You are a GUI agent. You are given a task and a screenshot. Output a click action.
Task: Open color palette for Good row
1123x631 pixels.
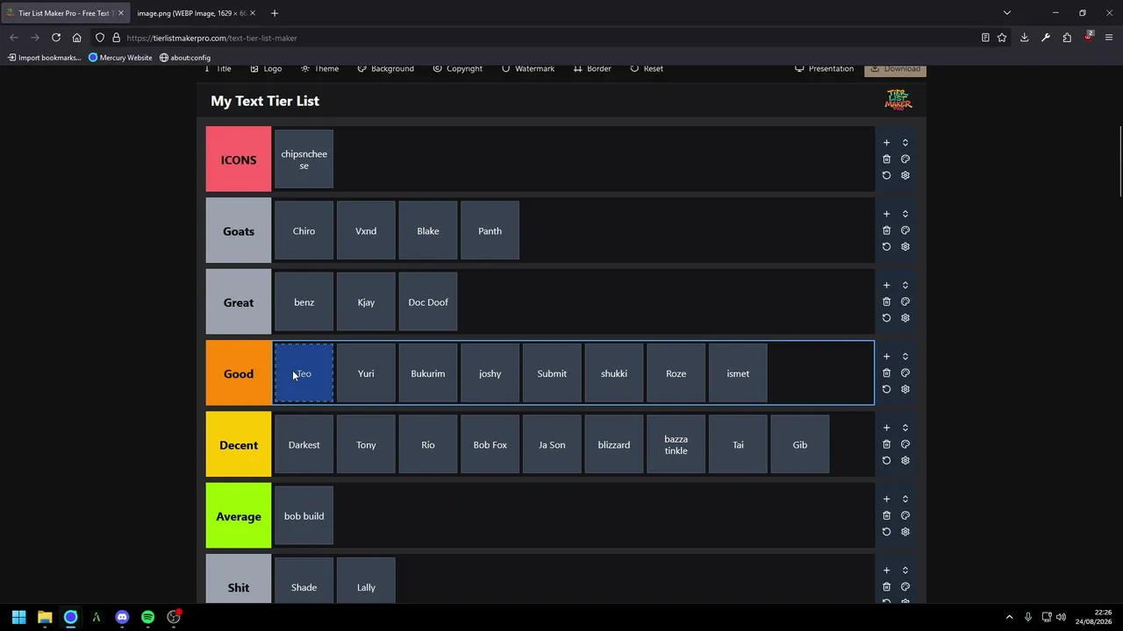click(x=905, y=373)
